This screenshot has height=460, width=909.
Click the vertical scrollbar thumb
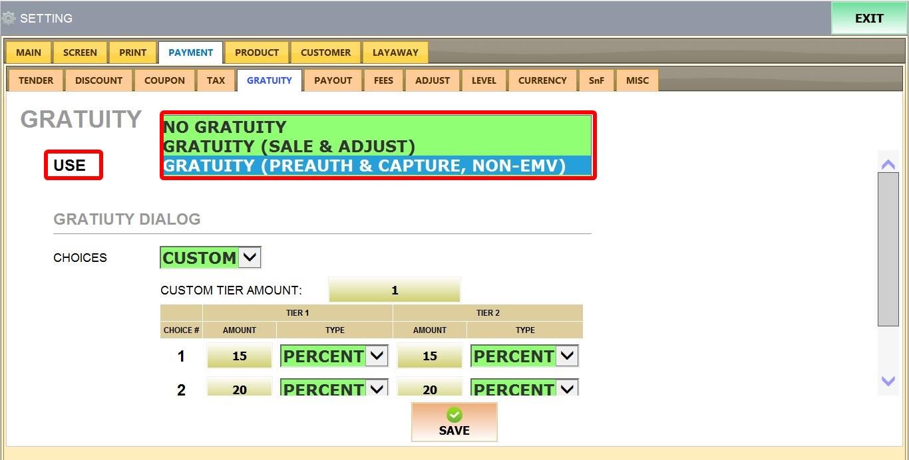888,249
